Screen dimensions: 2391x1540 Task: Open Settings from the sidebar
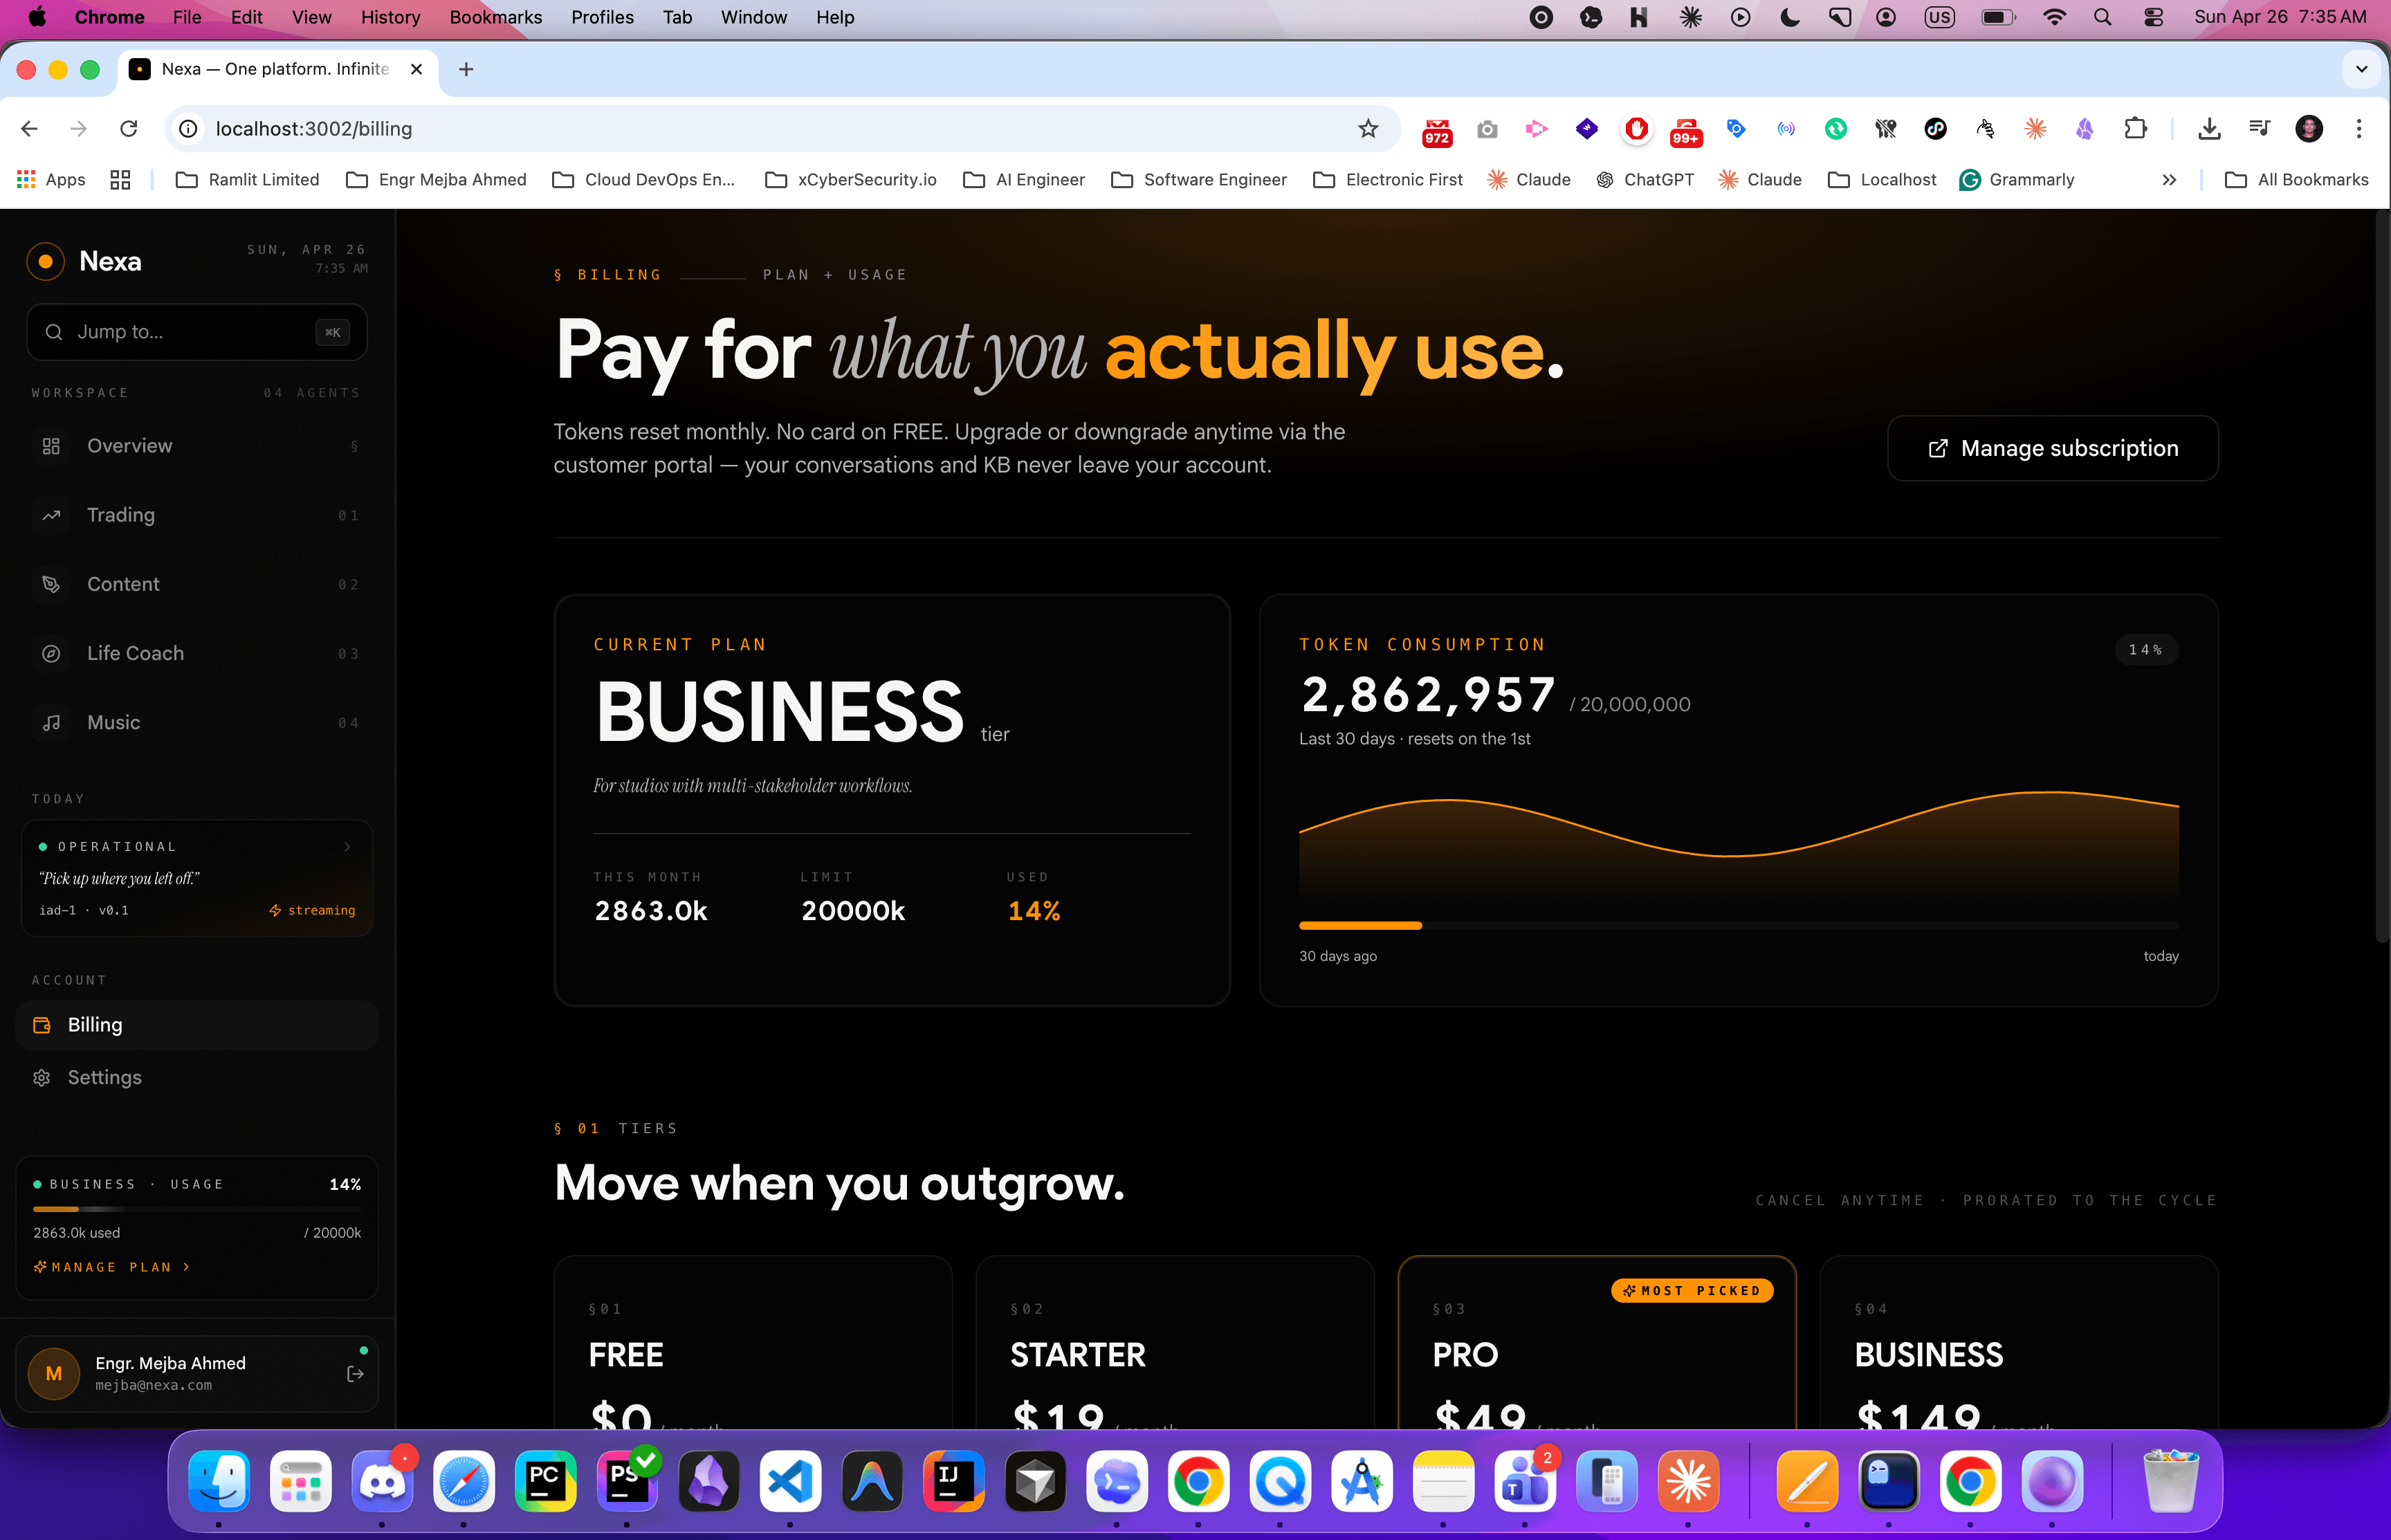[197, 1077]
